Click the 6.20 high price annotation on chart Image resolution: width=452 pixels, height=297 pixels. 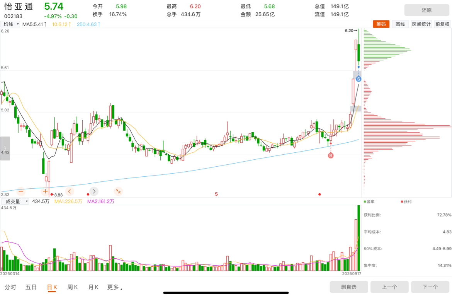(351, 31)
